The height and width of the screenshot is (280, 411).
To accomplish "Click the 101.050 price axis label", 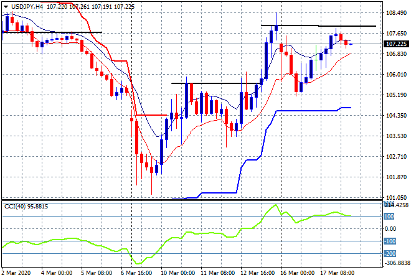I will point(396,197).
